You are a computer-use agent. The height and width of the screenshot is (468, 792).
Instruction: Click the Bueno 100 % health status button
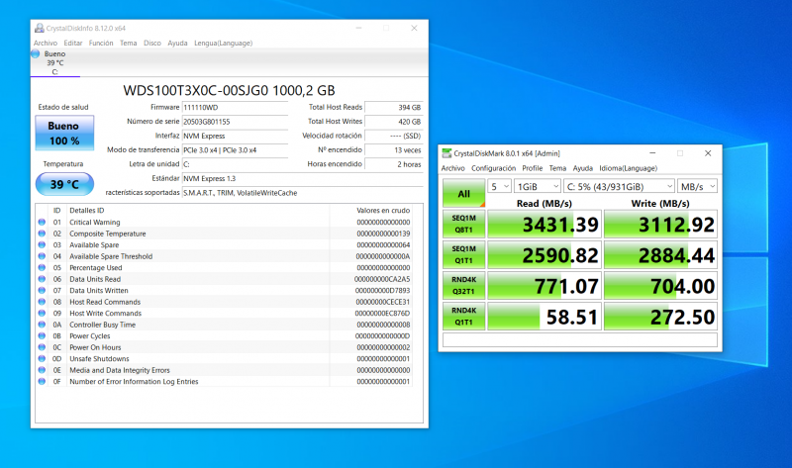[x=64, y=134]
